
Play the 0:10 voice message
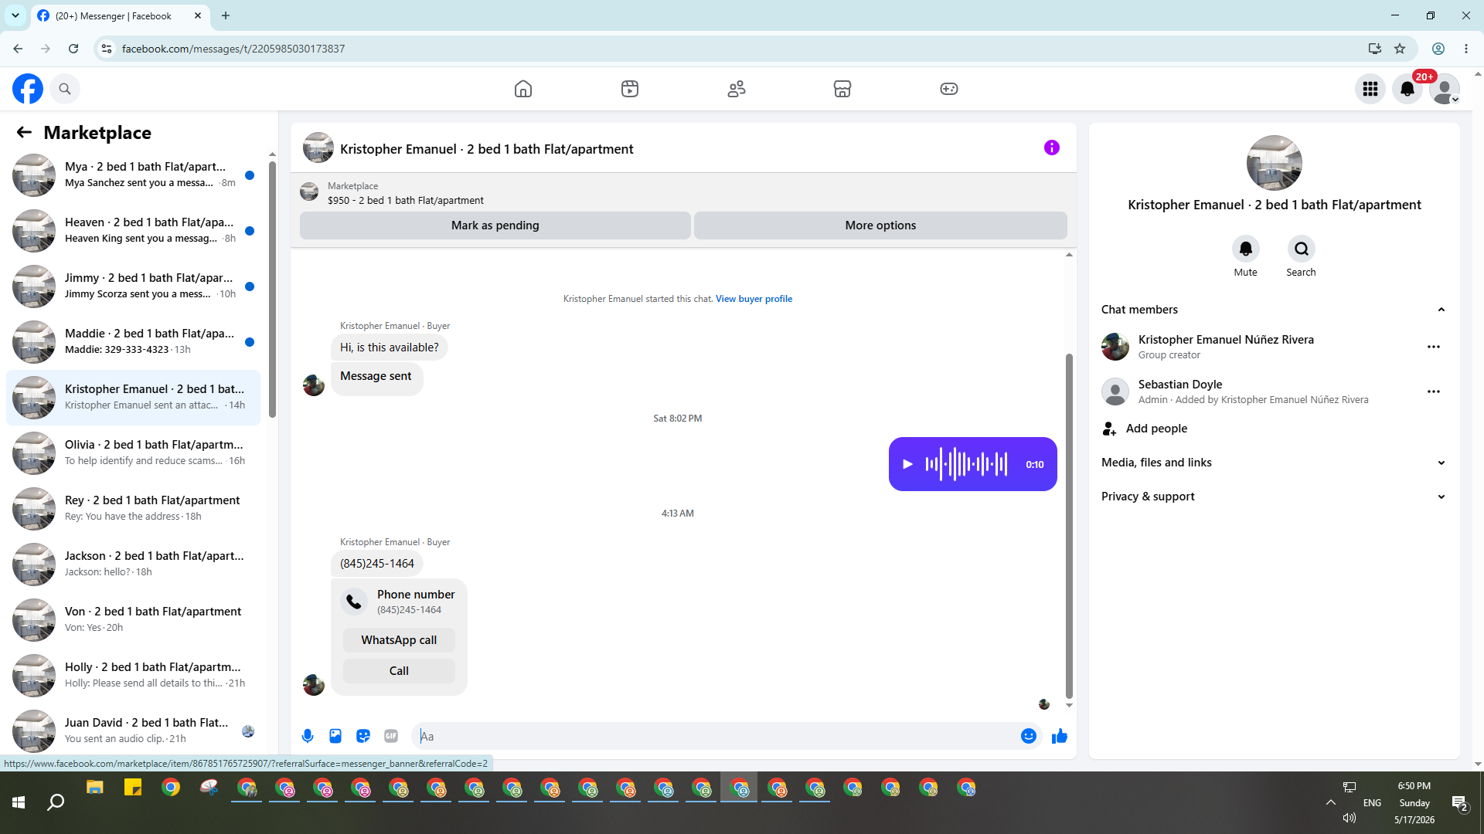908,464
